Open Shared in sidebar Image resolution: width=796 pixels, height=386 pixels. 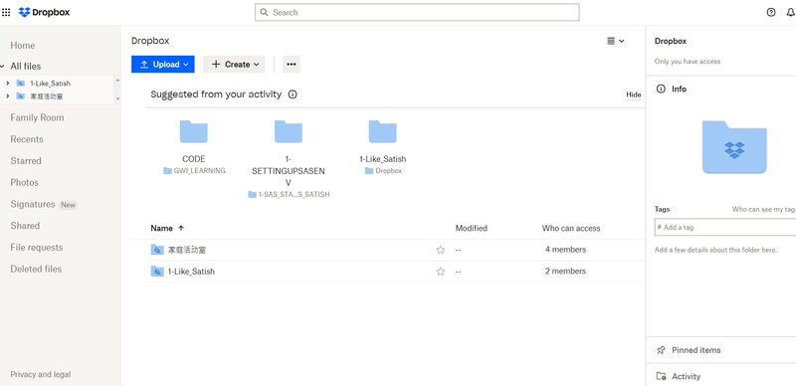[25, 226]
